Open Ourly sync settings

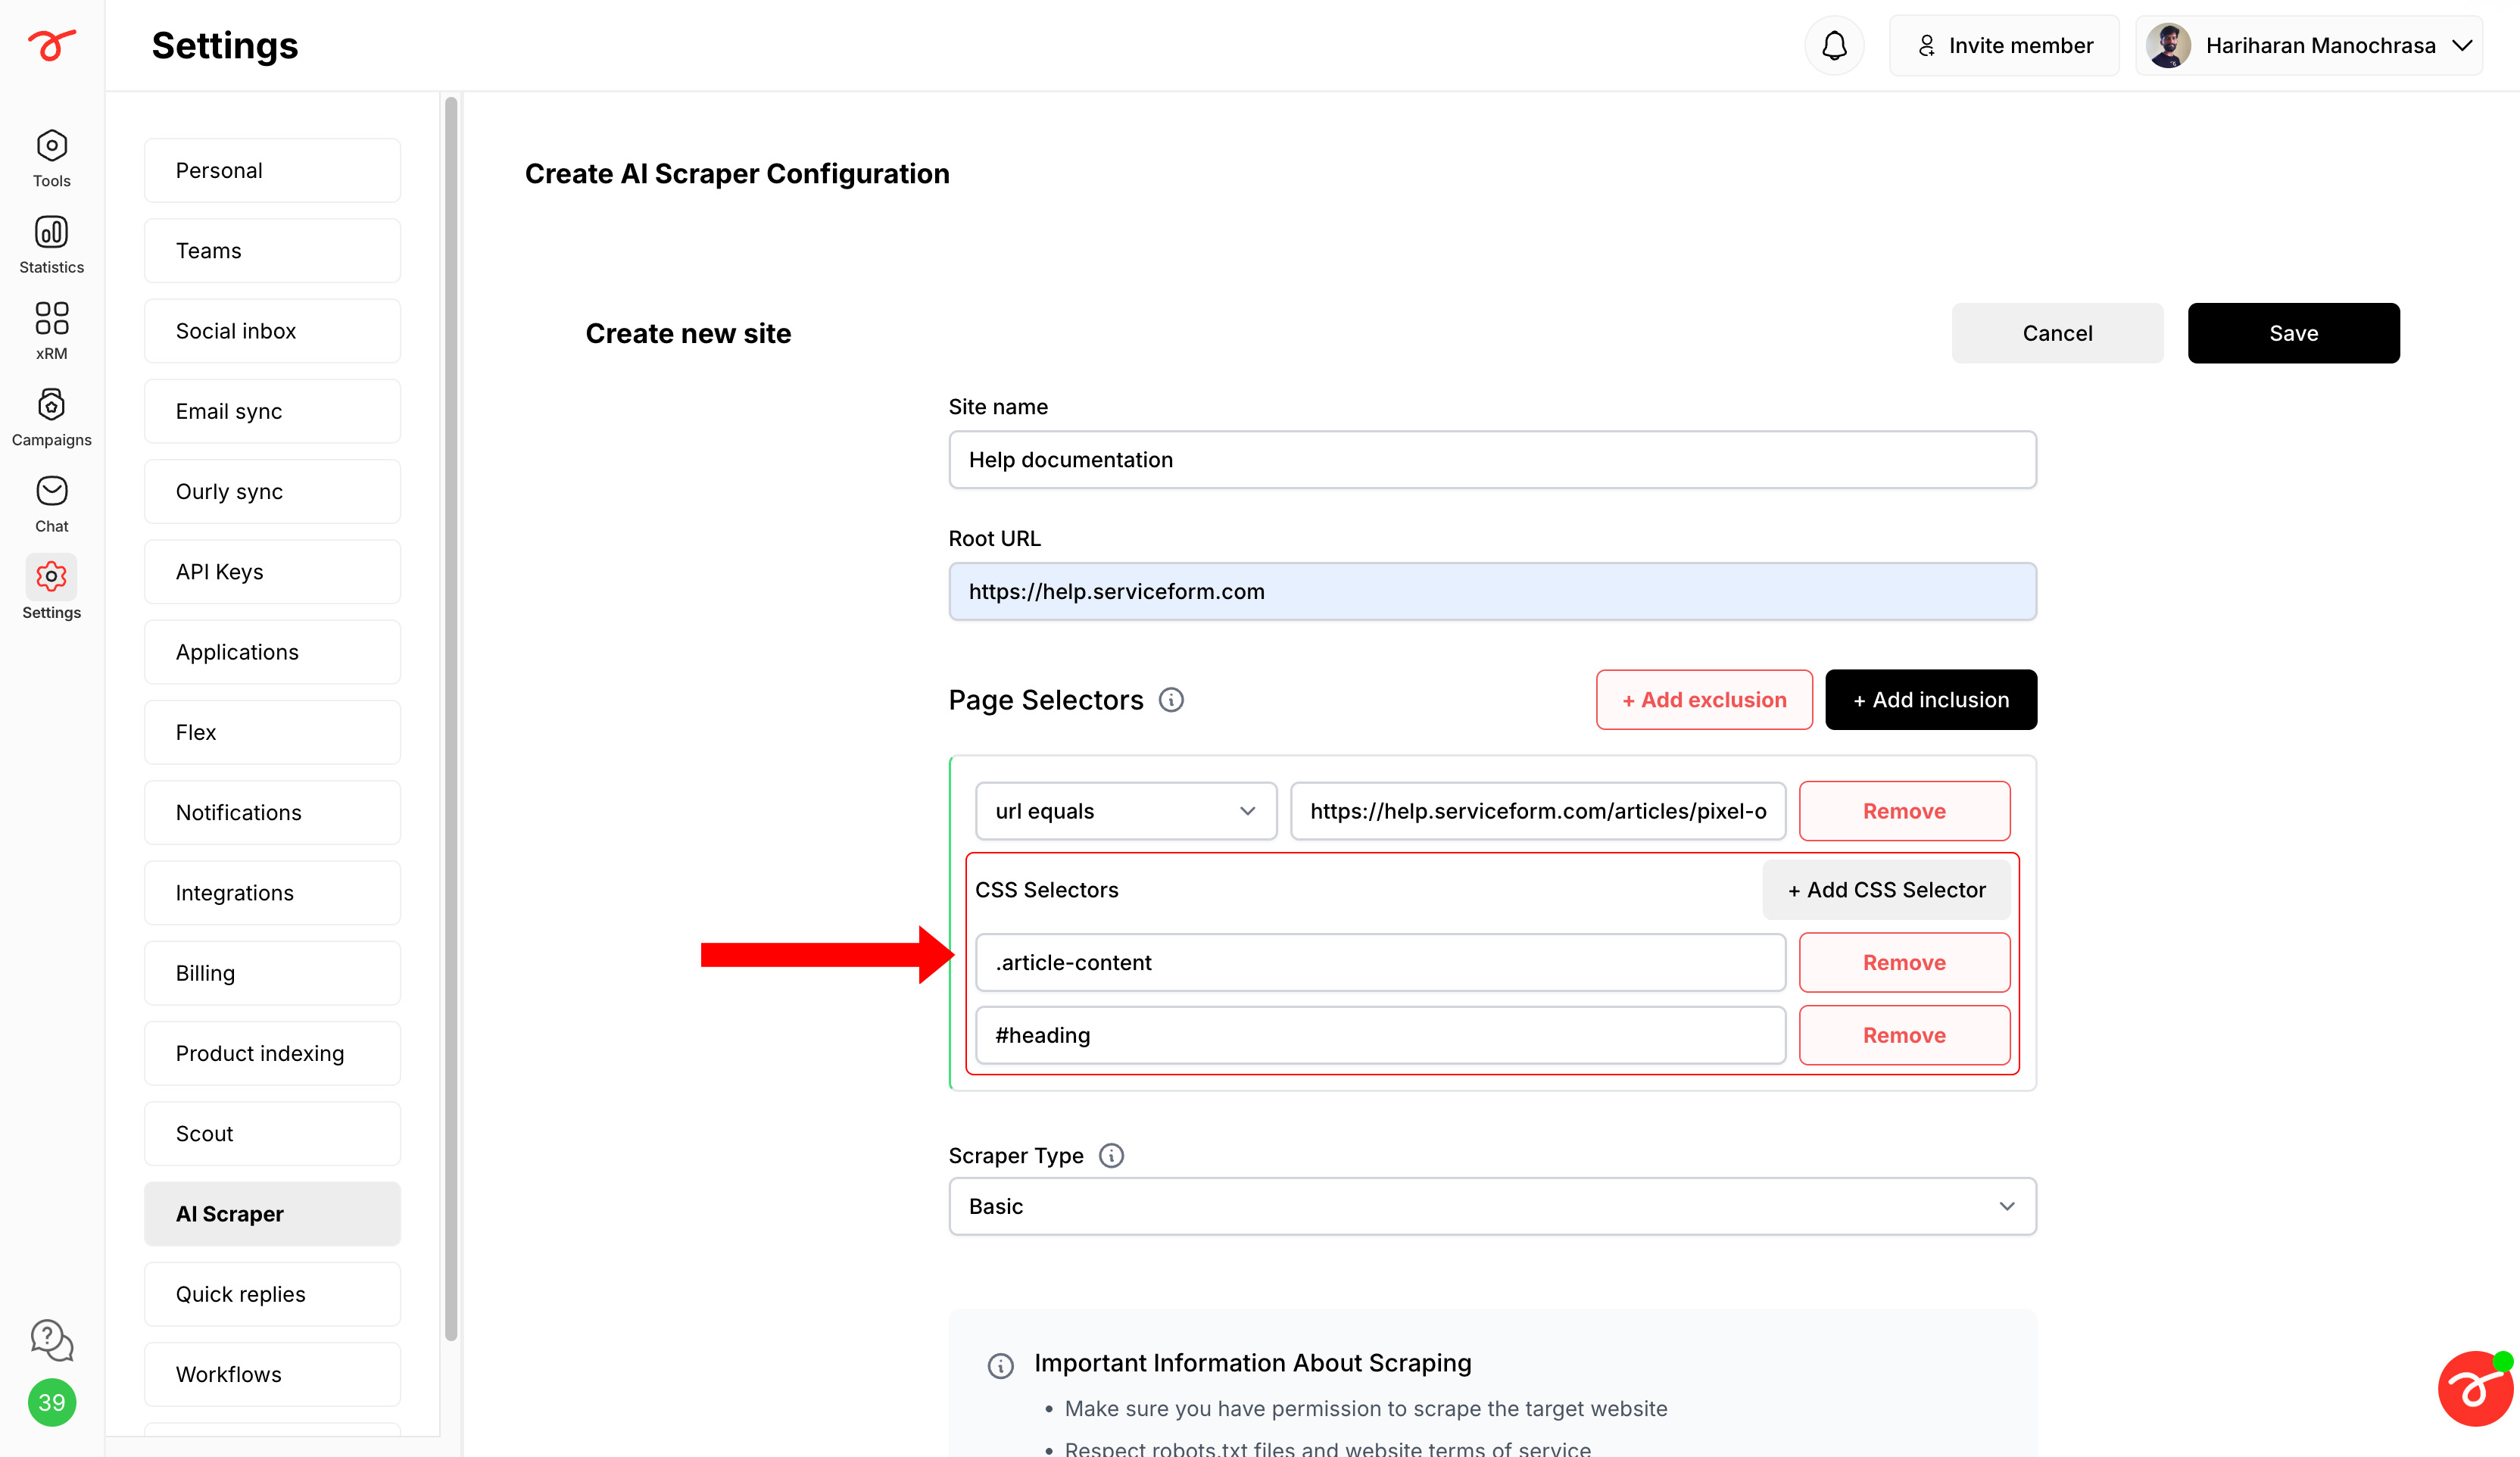272,491
